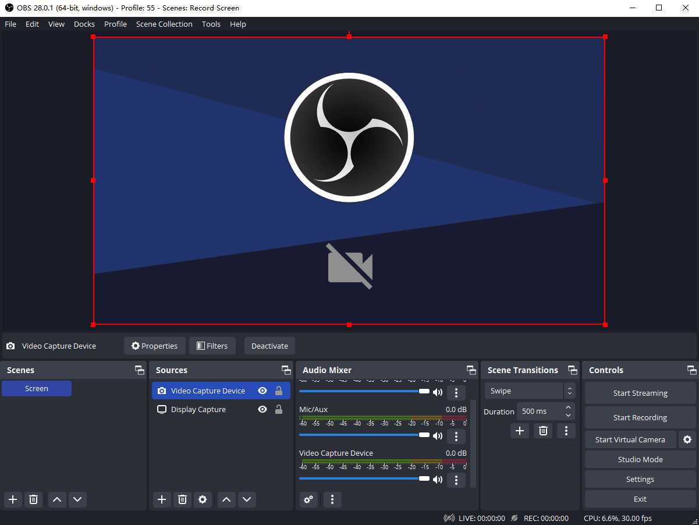Remove selected scene with trash icon
Viewport: 699px width, 525px height.
point(34,499)
